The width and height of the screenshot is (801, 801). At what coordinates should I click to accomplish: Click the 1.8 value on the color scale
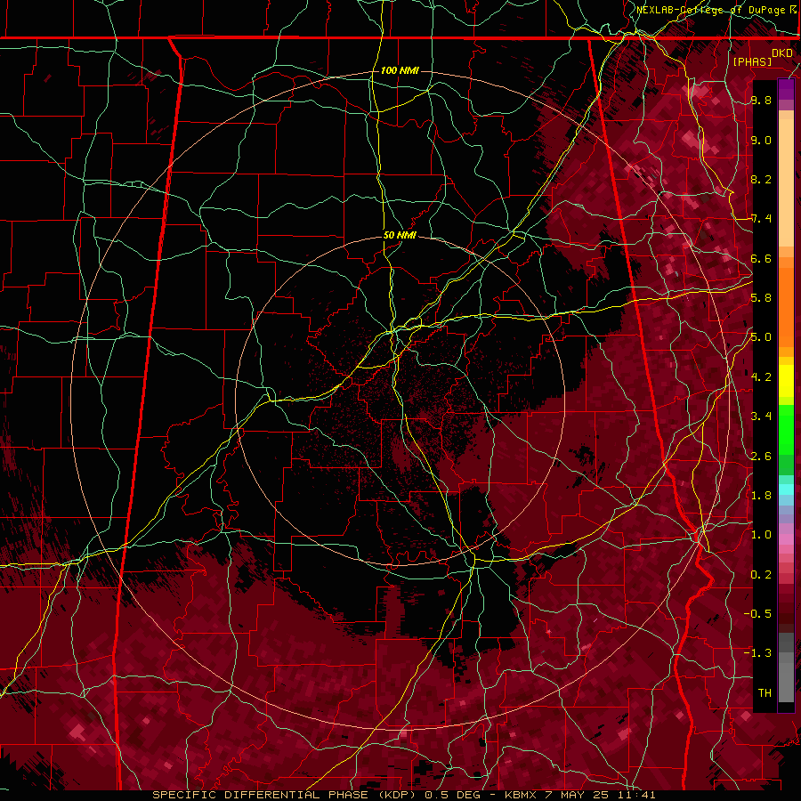(x=761, y=496)
